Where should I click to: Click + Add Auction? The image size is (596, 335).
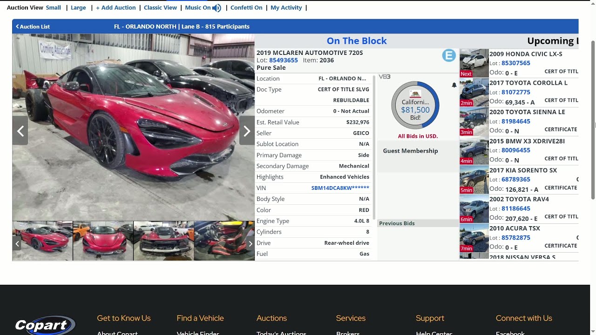click(116, 7)
